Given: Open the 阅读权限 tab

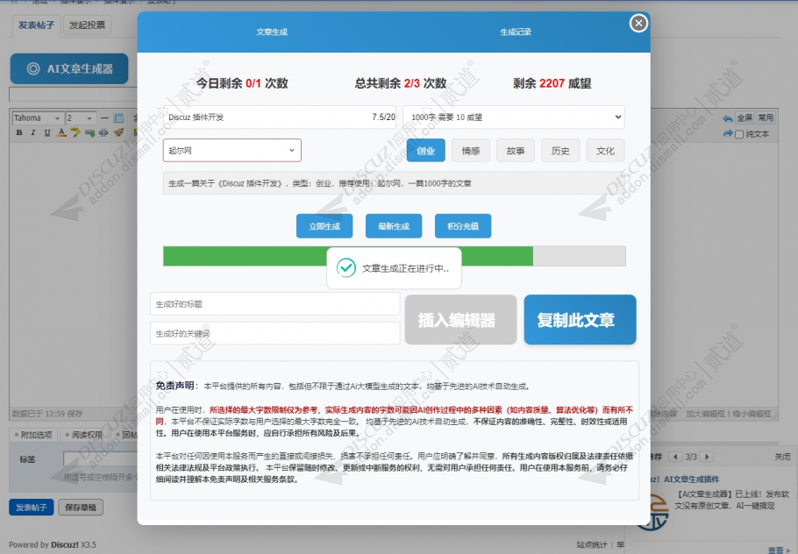Looking at the screenshot, I should coord(84,435).
